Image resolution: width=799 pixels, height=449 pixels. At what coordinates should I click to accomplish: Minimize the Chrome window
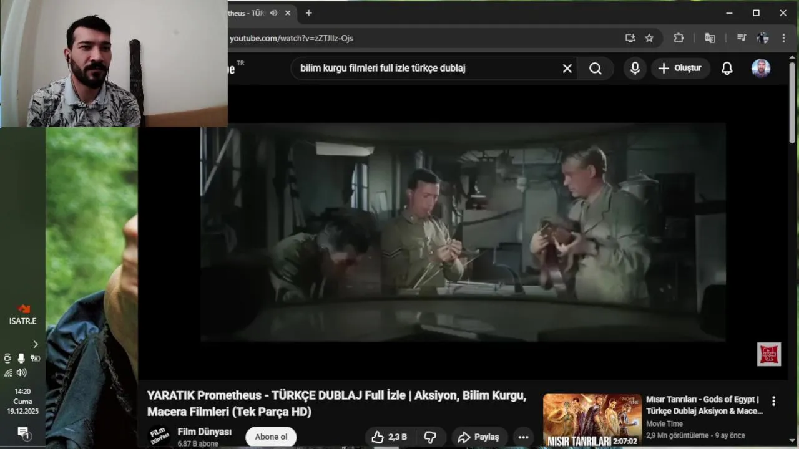point(729,13)
